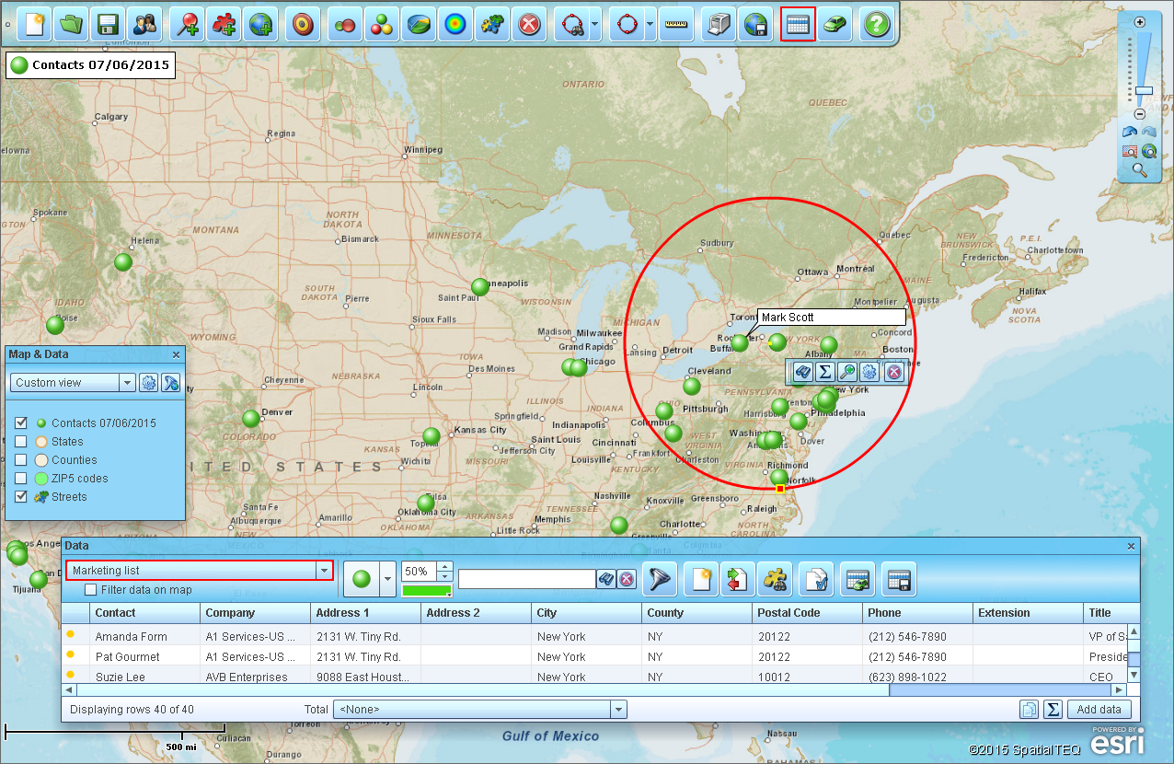The image size is (1174, 764).
Task: Open the three-ball grouping tool
Action: pos(381,24)
